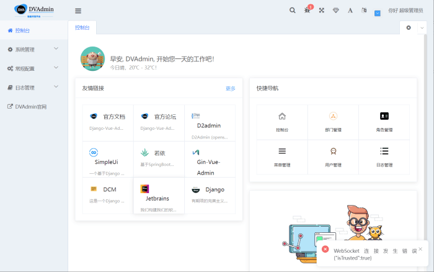This screenshot has width=434, height=272.
Task: Open the D2admin link card
Action: [x=210, y=123]
